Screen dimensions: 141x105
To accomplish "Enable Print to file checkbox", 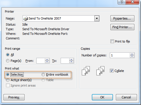I will click(112, 41).
